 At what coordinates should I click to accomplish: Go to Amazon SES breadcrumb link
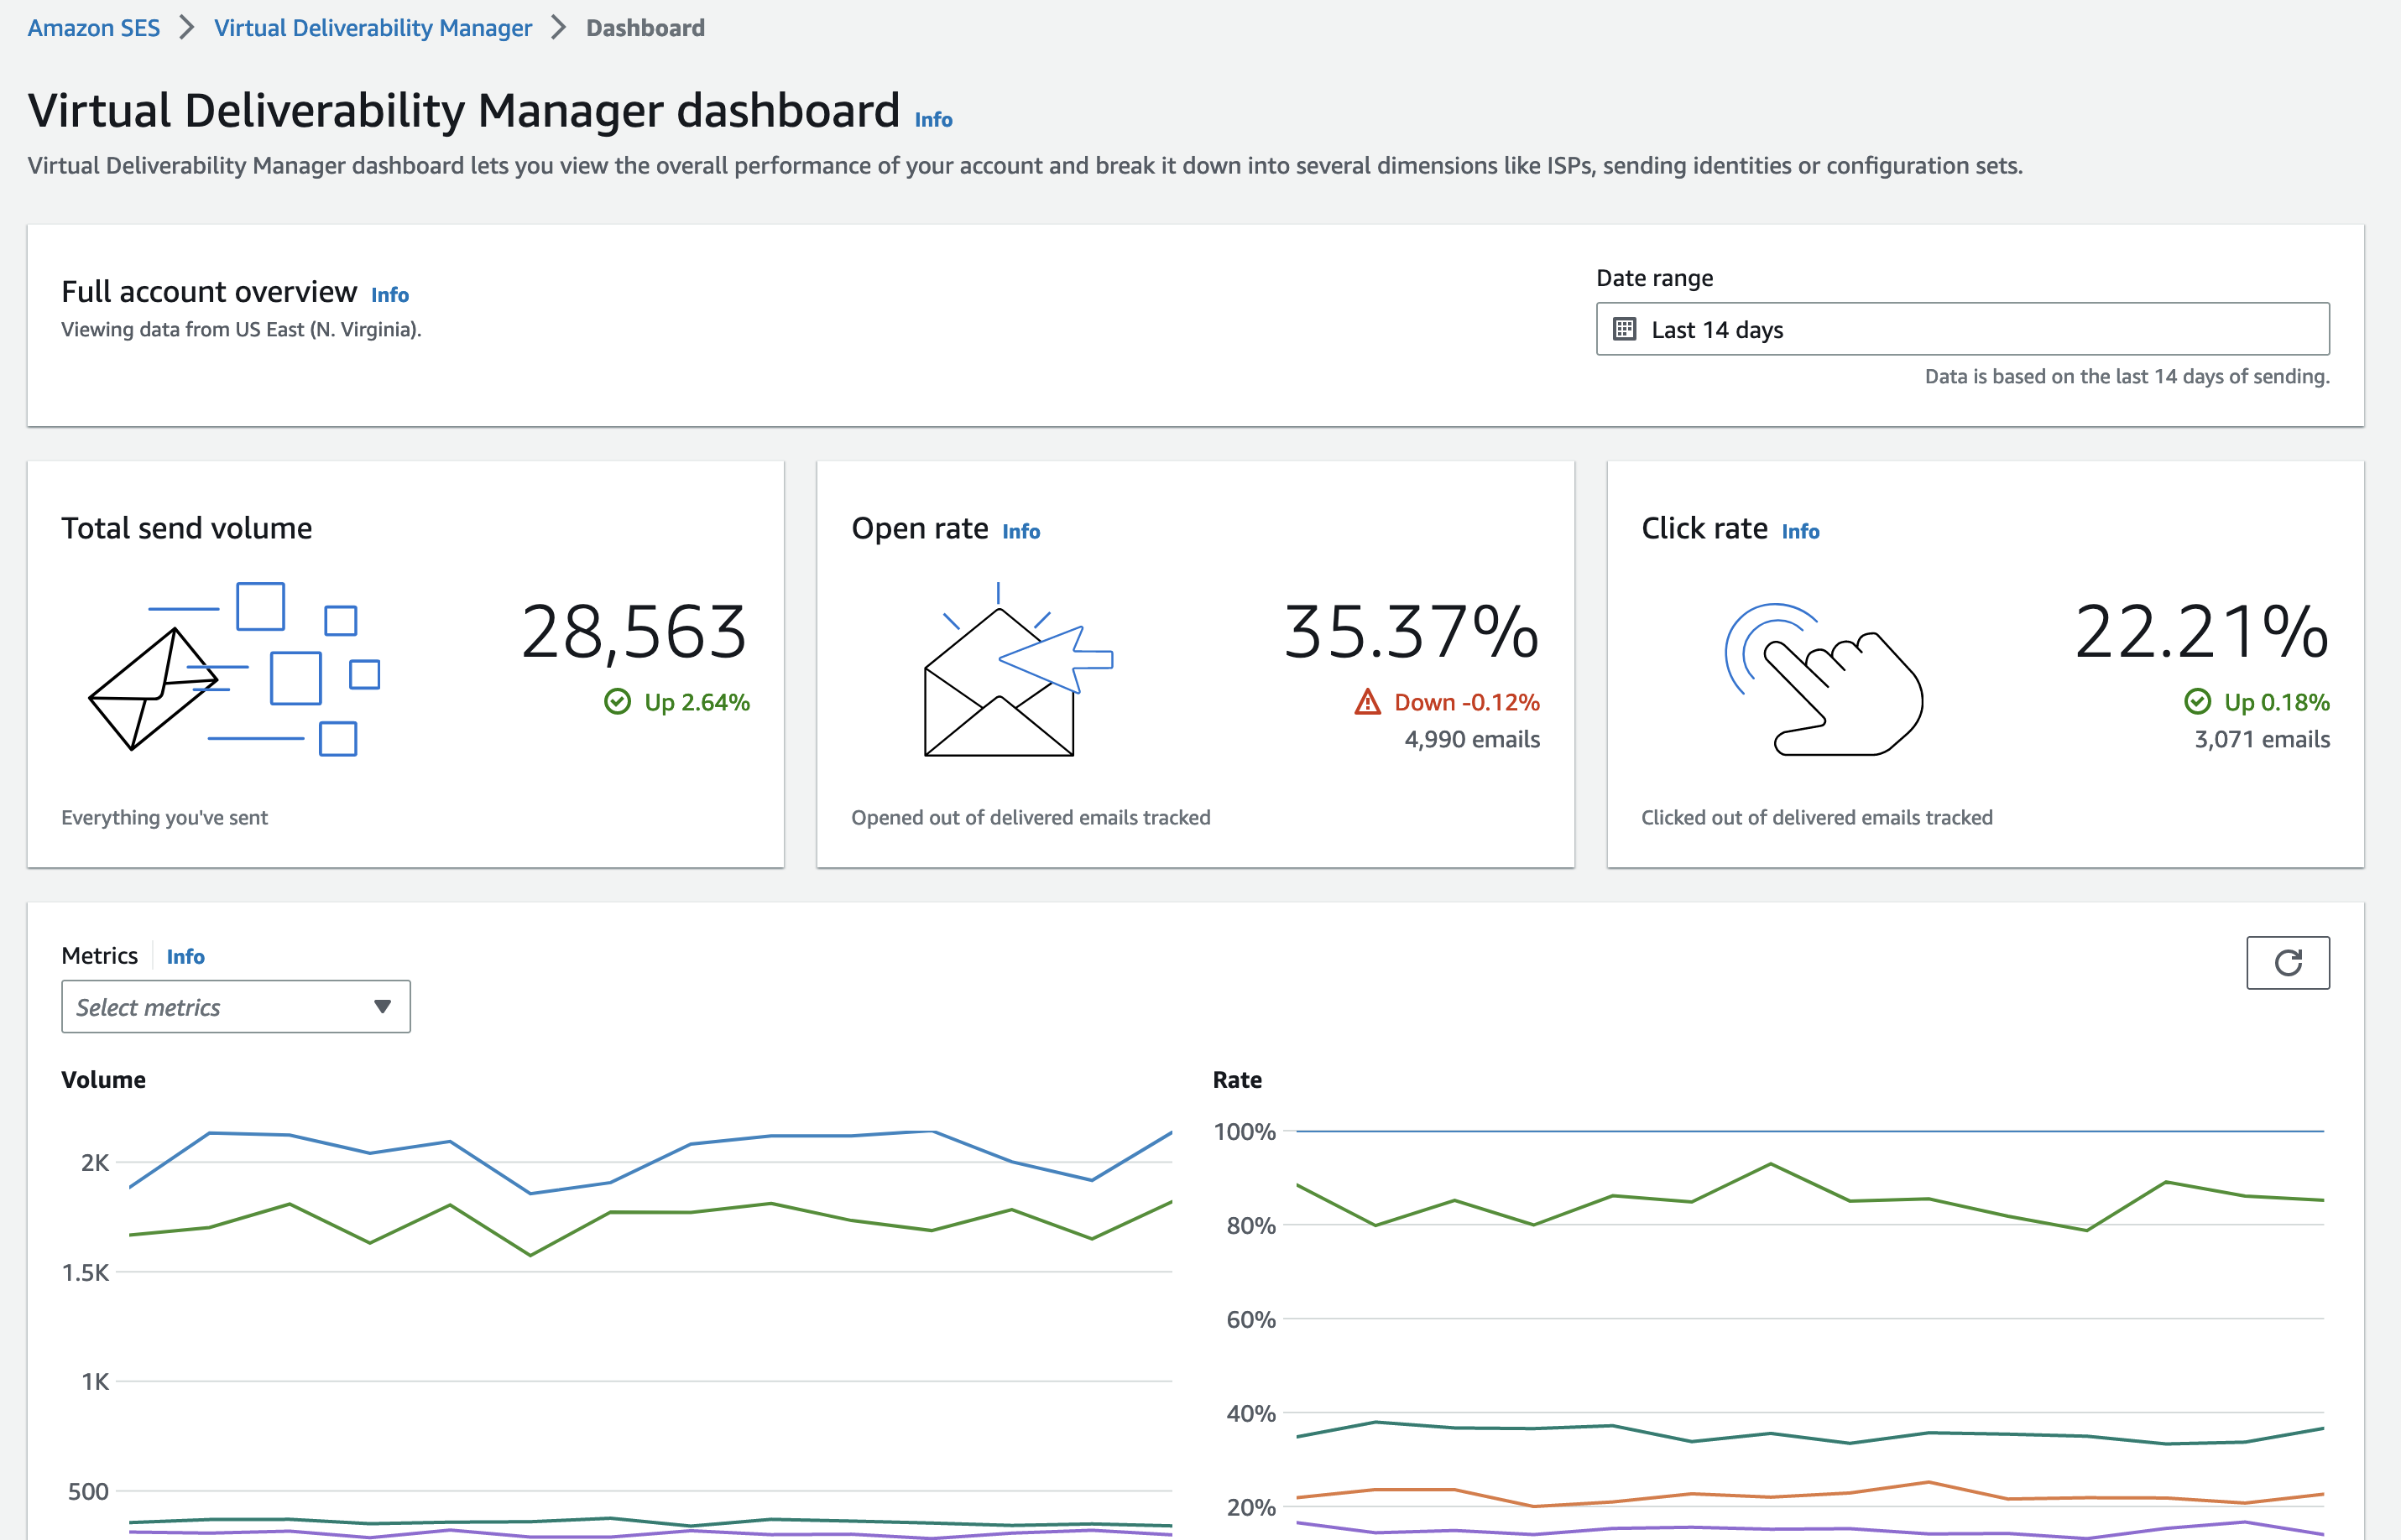point(93,28)
